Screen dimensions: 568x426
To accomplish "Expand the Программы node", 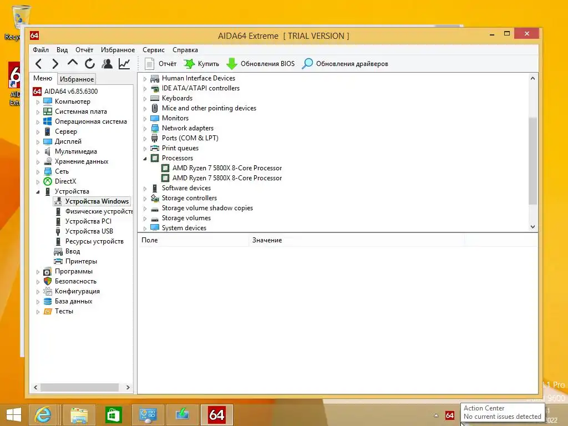I will 38,272.
